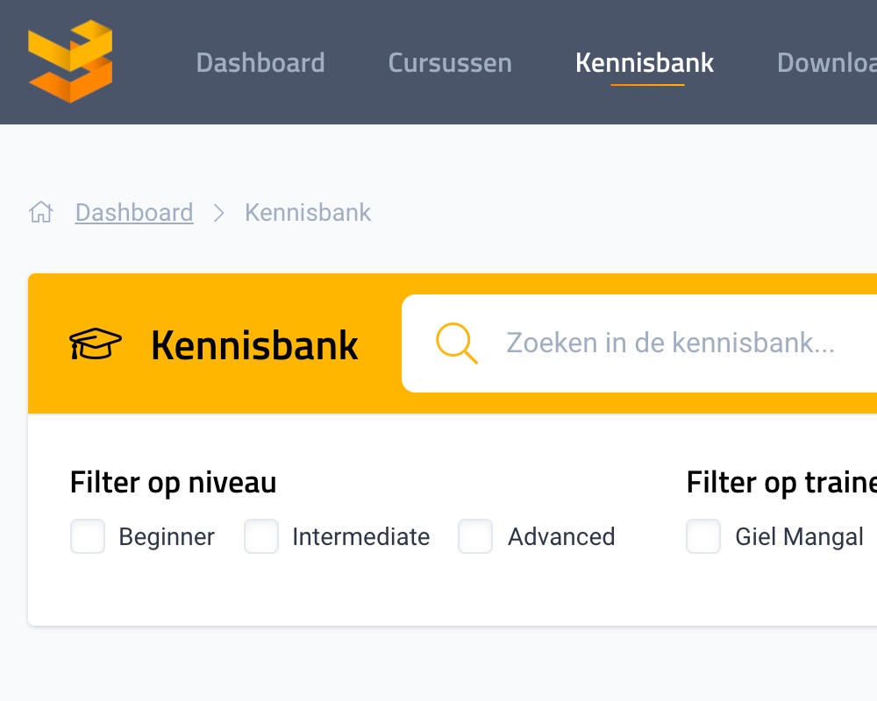Click the magnifying glass search icon
This screenshot has width=877, height=701.
coord(456,343)
